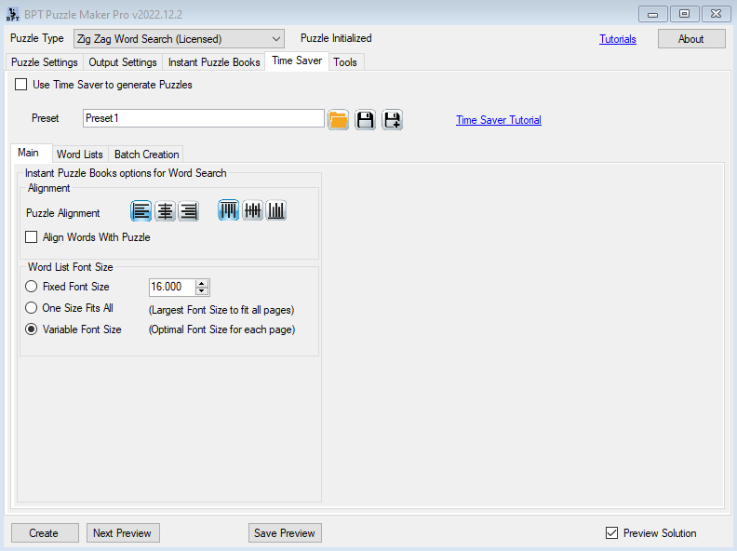
Task: Save the current preset
Action: (x=365, y=119)
